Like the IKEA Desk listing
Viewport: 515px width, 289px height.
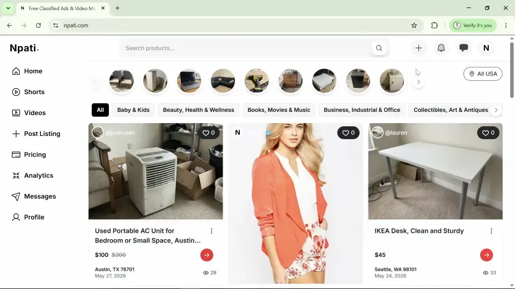[488, 133]
